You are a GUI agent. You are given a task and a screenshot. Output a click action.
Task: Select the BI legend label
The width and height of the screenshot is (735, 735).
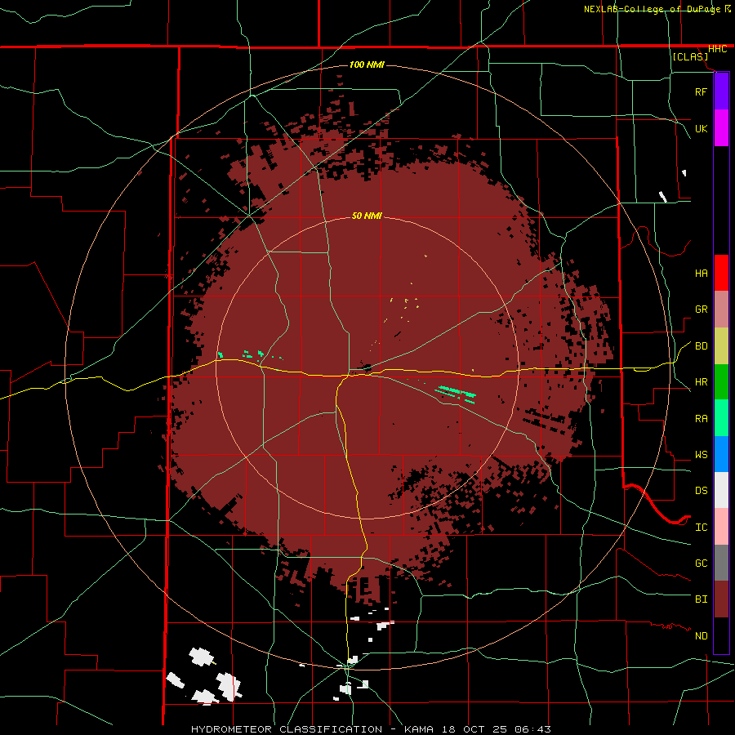pos(701,599)
